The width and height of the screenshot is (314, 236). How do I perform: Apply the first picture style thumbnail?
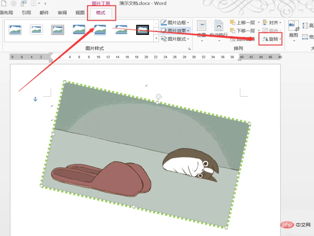(x=15, y=30)
